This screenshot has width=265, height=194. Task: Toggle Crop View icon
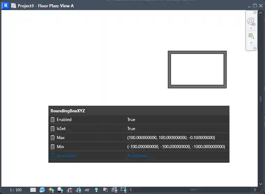[69, 190]
